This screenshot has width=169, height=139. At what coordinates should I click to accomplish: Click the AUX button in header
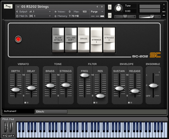tap(164, 12)
